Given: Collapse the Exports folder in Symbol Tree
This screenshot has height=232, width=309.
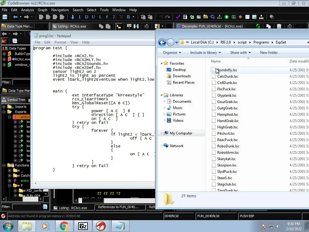Looking at the screenshot, I should [x=4, y=112].
